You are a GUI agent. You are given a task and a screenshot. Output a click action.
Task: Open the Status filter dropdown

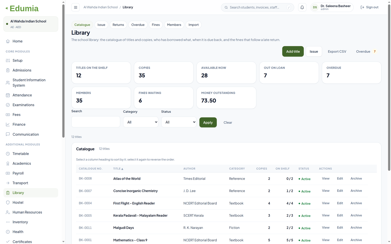(179, 122)
